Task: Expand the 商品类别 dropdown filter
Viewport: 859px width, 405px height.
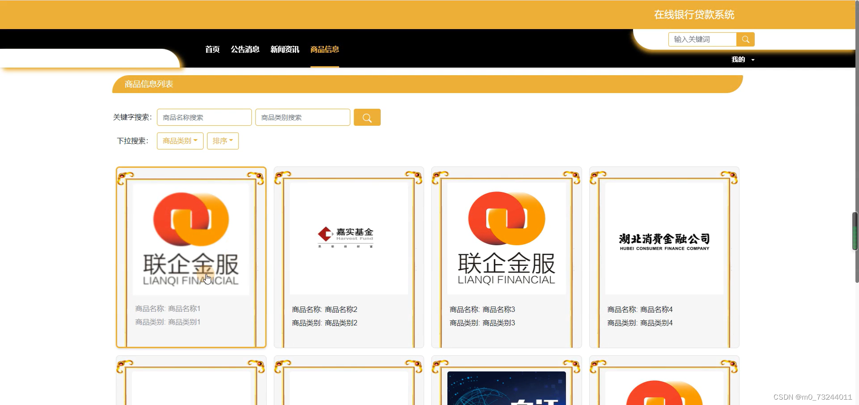Action: 180,141
